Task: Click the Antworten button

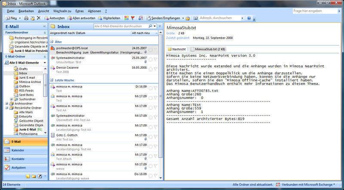Action: click(x=55, y=18)
